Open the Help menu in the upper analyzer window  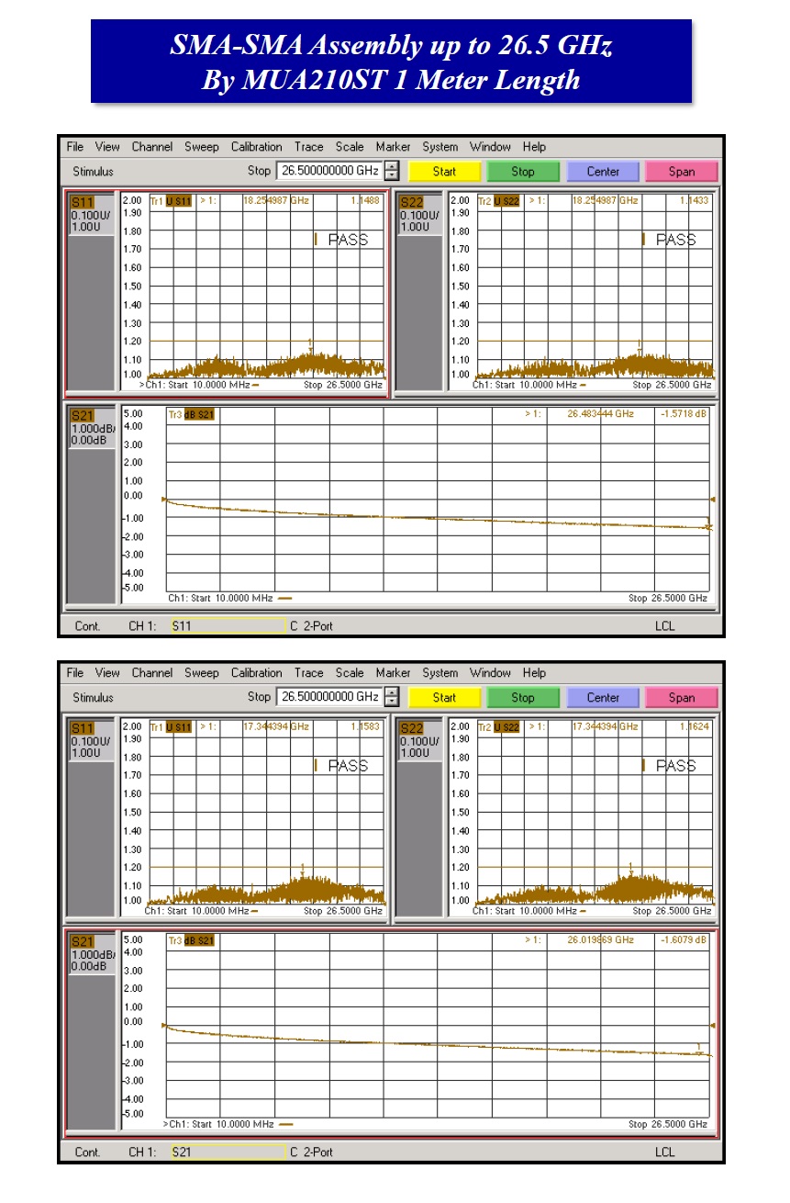(534, 147)
